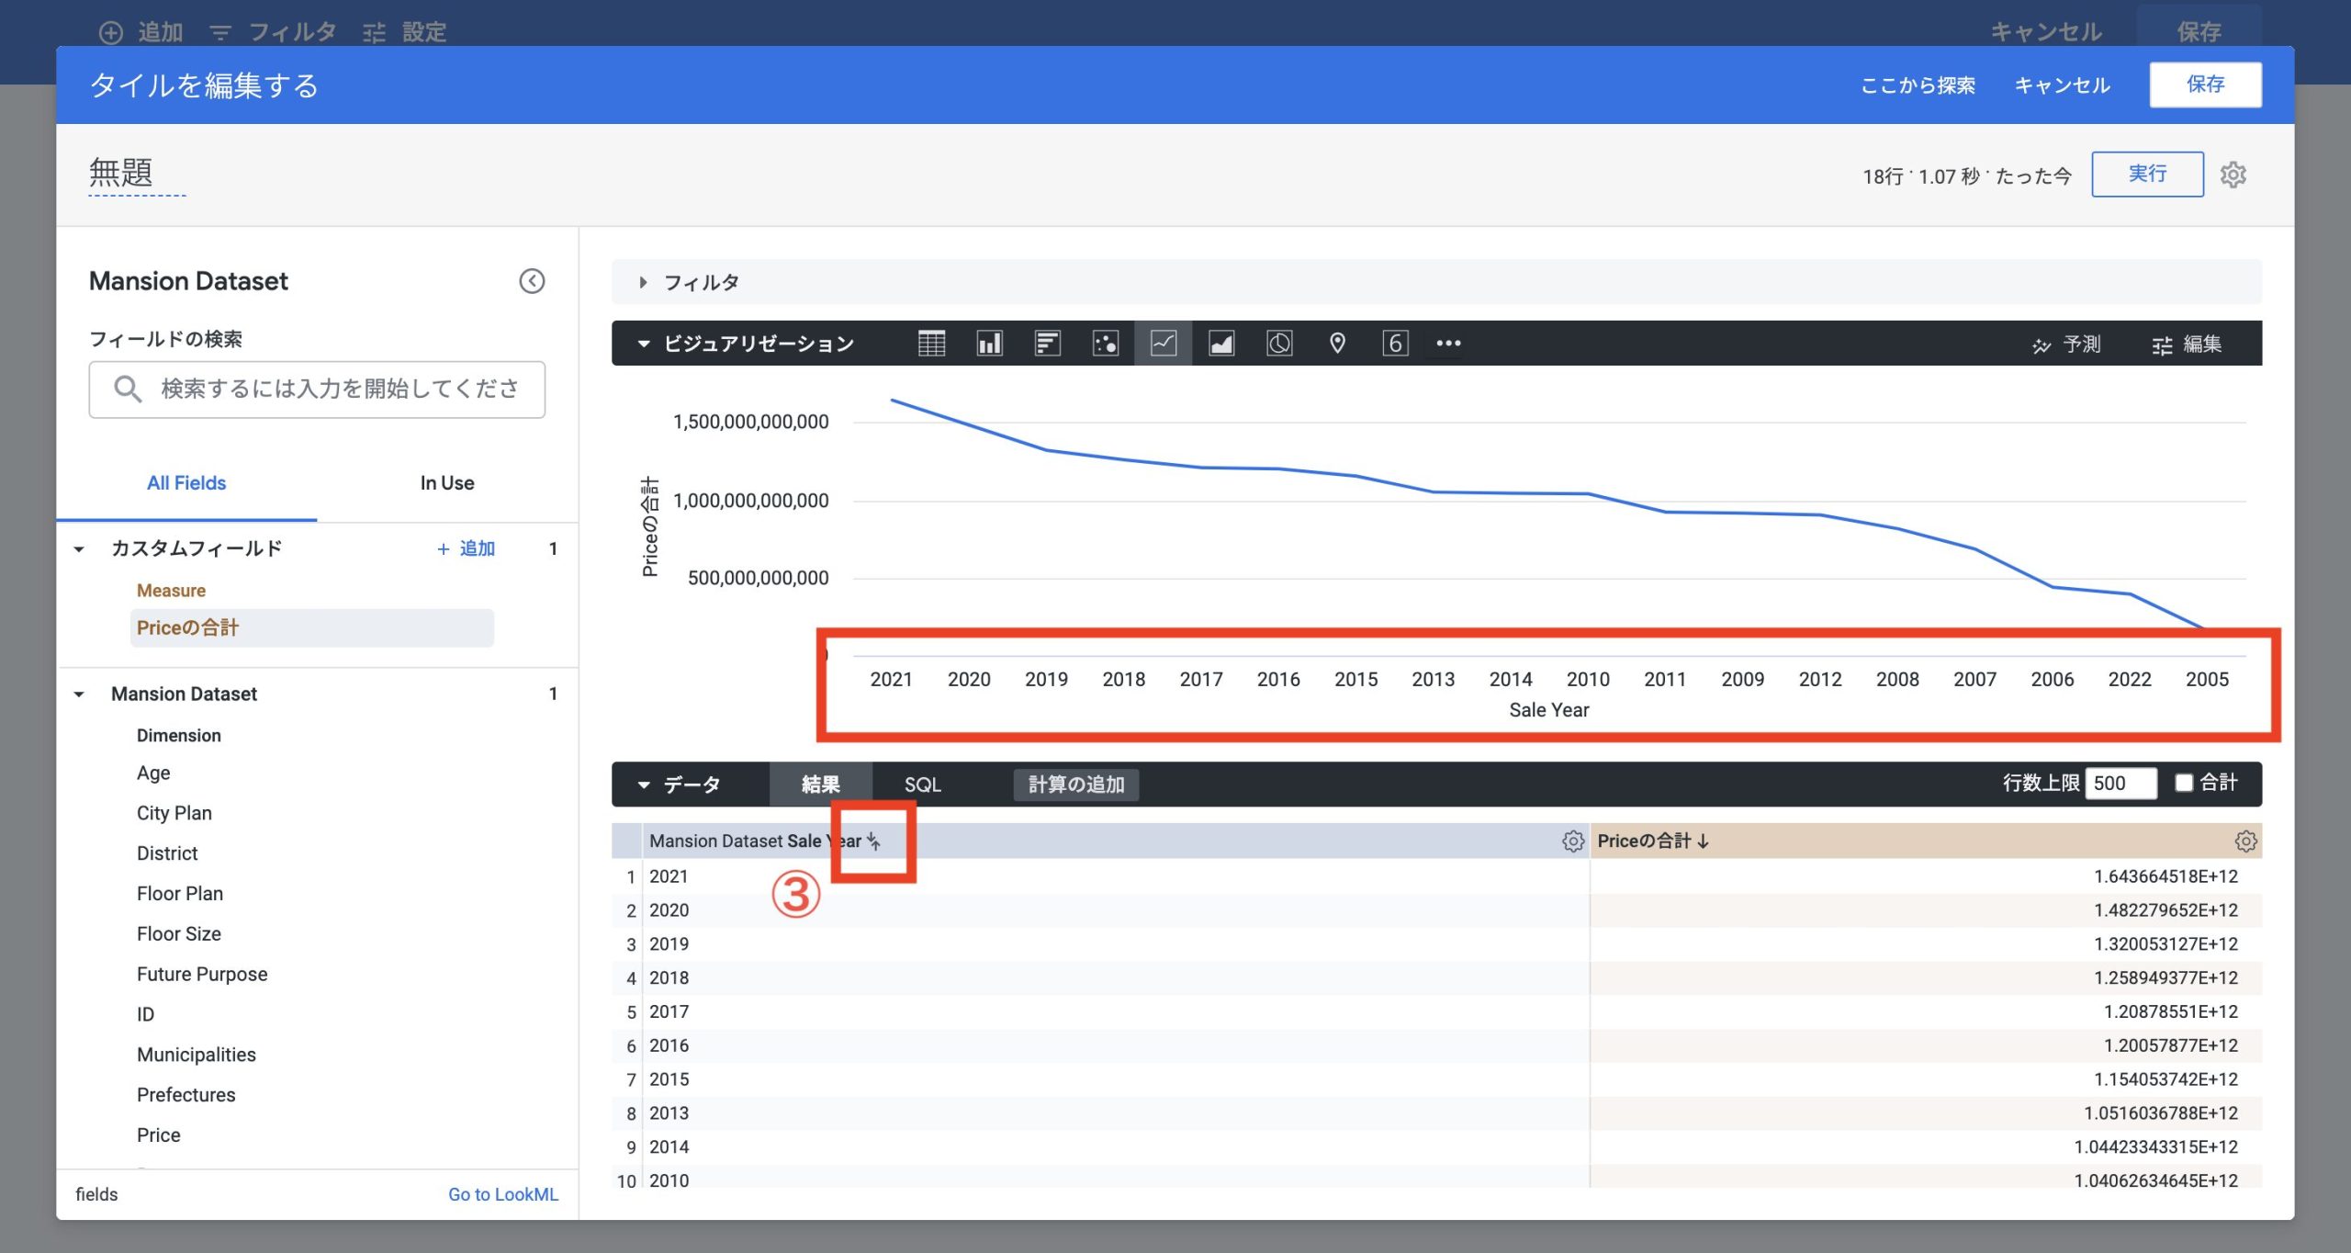2351x1253 pixels.
Task: Select the scatterplot visualization icon
Action: coord(1105,344)
